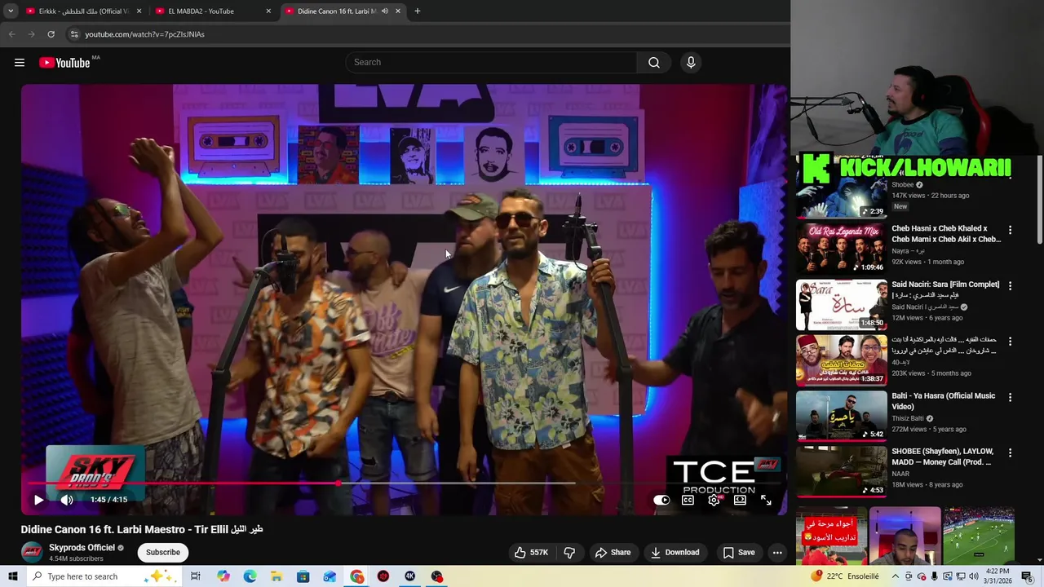Open Skyprods Officiel channel name link

point(82,548)
